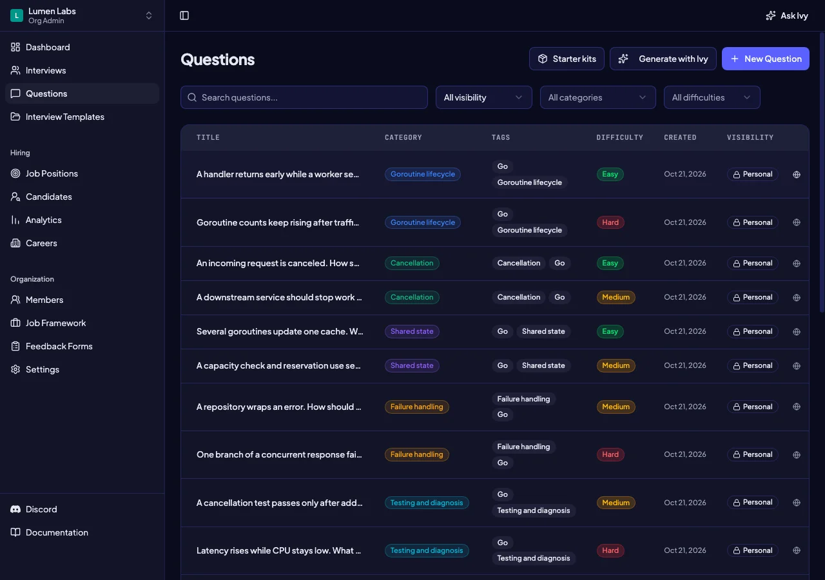Open the All difficulties dropdown
This screenshot has width=825, height=580.
(712, 97)
